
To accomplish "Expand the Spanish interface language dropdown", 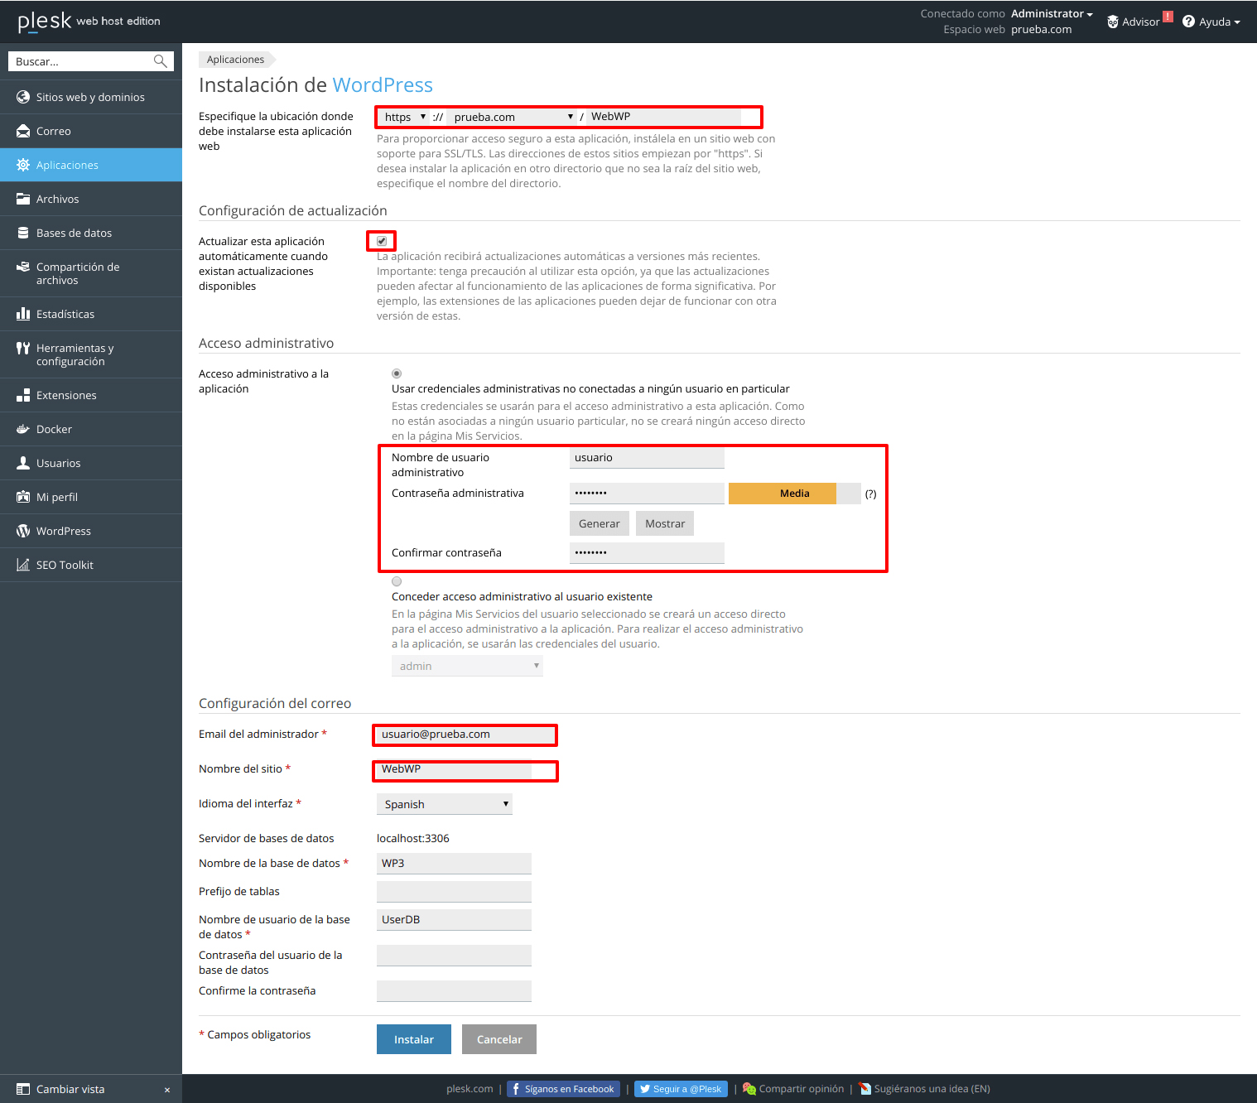I will 445,804.
